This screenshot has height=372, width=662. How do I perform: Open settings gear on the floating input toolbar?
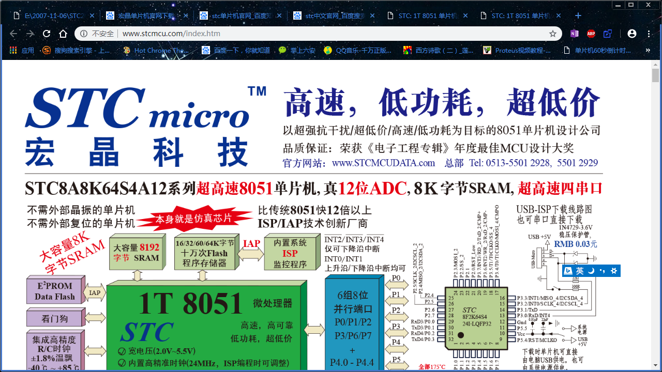click(x=614, y=270)
